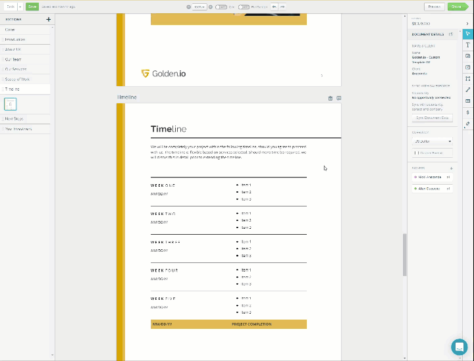Toggle the second switch next to Grid
This screenshot has width=474, height=361.
click(x=244, y=7)
